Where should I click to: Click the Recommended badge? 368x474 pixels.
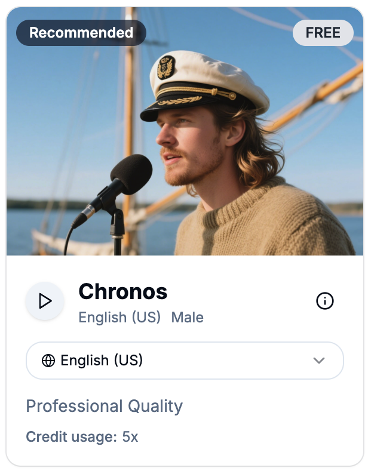(81, 33)
